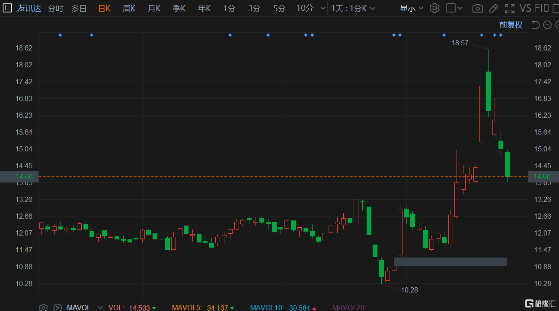The height and width of the screenshot is (311, 559).
Task: Select the 3分 minute chart tab
Action: point(254,8)
